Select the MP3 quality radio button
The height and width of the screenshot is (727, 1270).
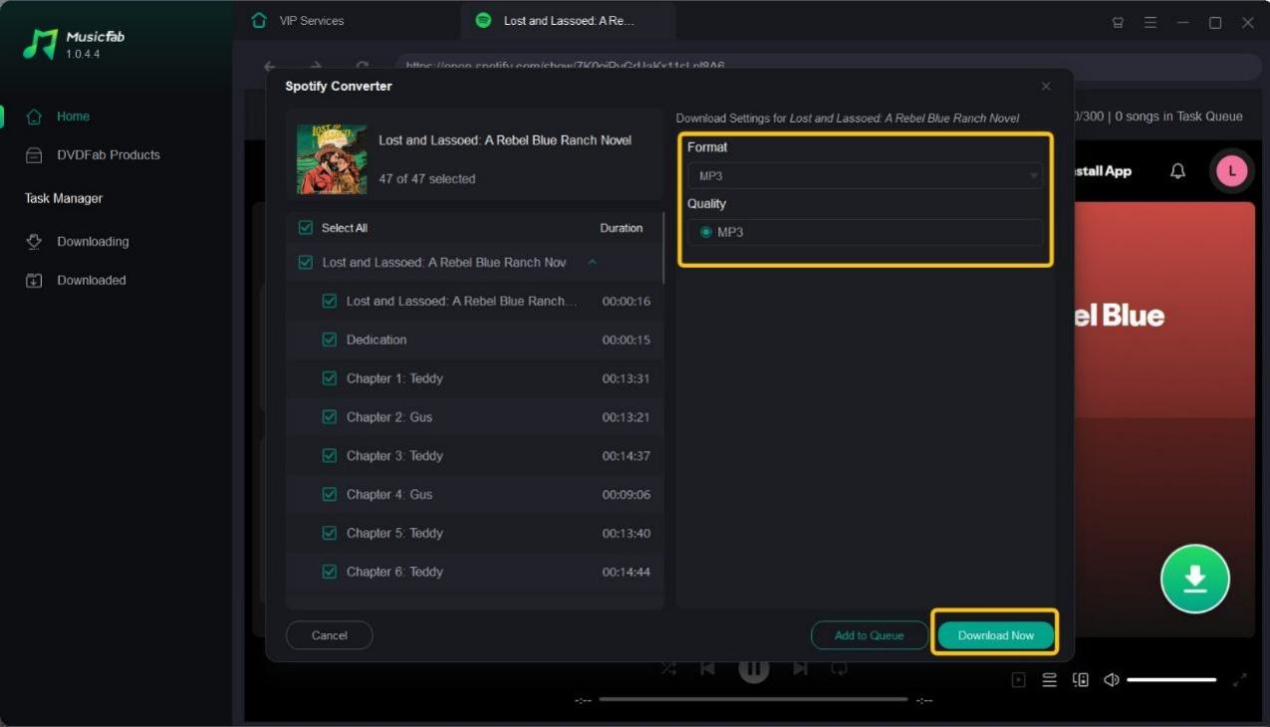[x=706, y=232]
